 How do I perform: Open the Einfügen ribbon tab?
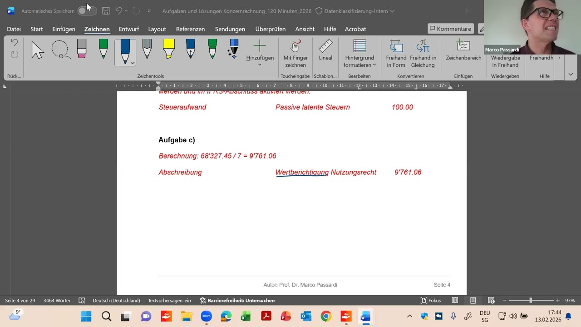[x=64, y=29]
